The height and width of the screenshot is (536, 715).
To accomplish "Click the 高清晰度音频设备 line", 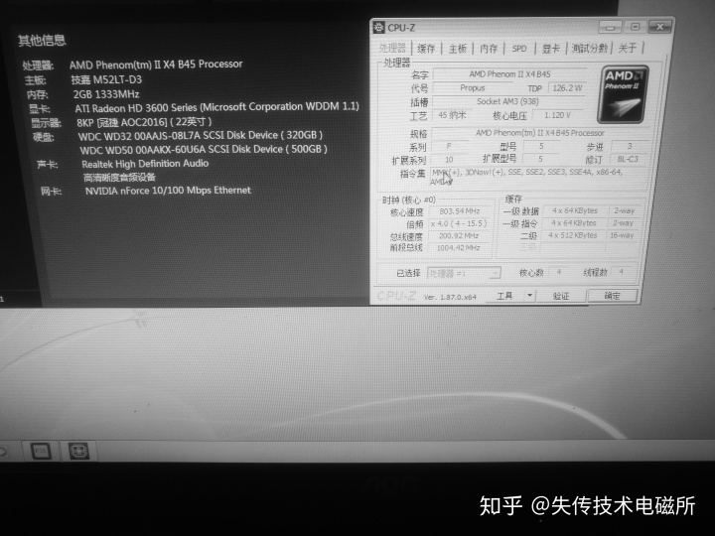I will coord(119,178).
